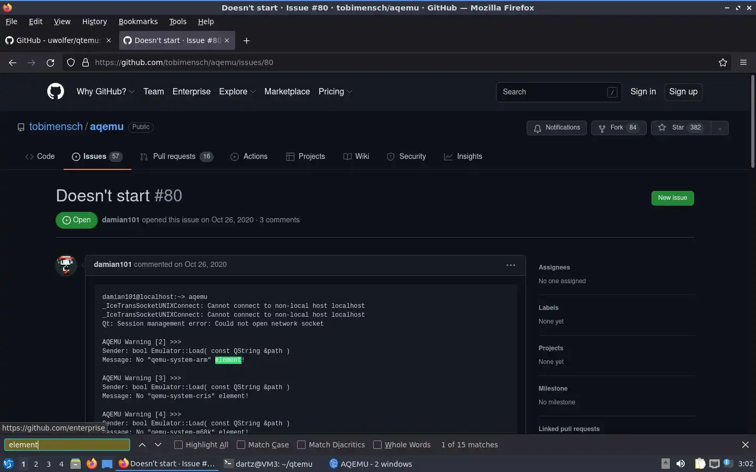
Task: Click the tracking protection shield icon
Action: pos(71,62)
